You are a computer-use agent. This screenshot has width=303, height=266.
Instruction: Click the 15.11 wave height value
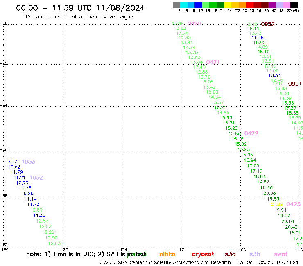253,29
